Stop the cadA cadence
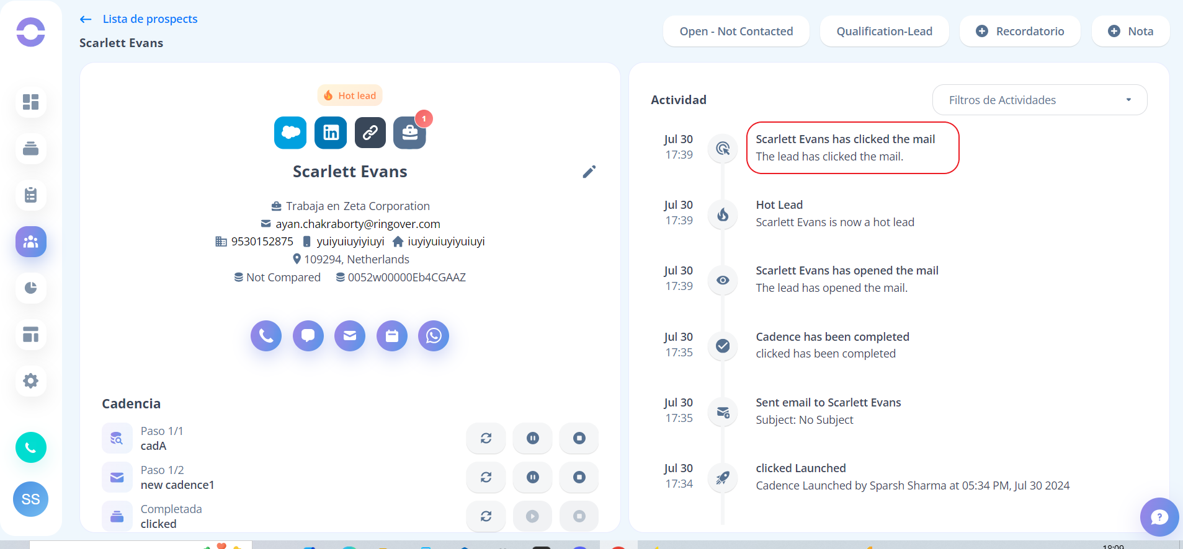The width and height of the screenshot is (1183, 549). pos(579,438)
